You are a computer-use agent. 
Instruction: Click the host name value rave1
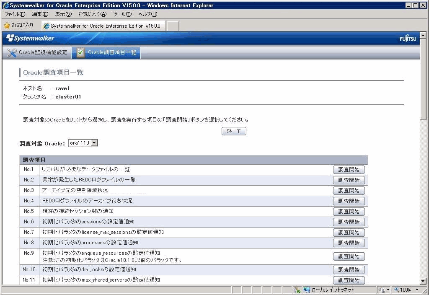point(63,88)
